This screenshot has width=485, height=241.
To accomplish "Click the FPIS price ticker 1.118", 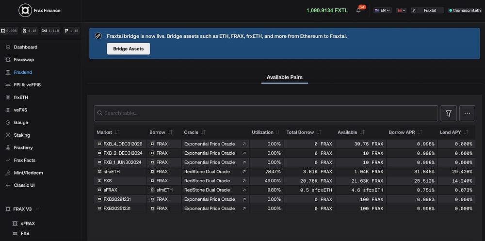I will pyautogui.click(x=50, y=31).
